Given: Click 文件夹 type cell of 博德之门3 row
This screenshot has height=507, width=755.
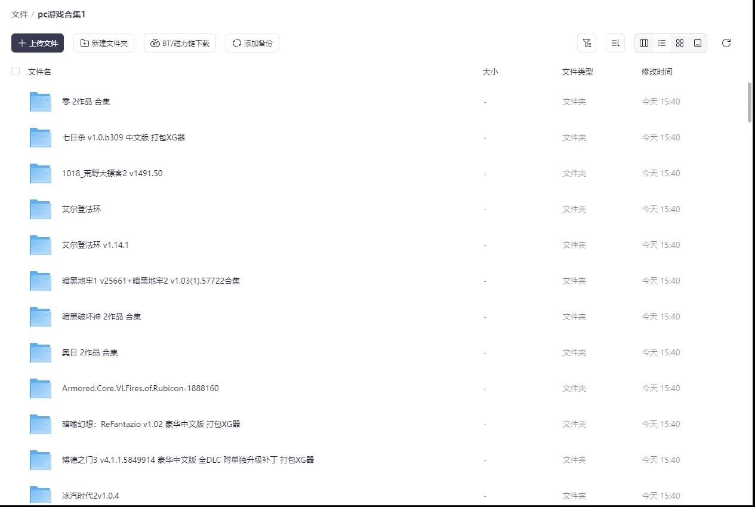Looking at the screenshot, I should pyautogui.click(x=574, y=460).
